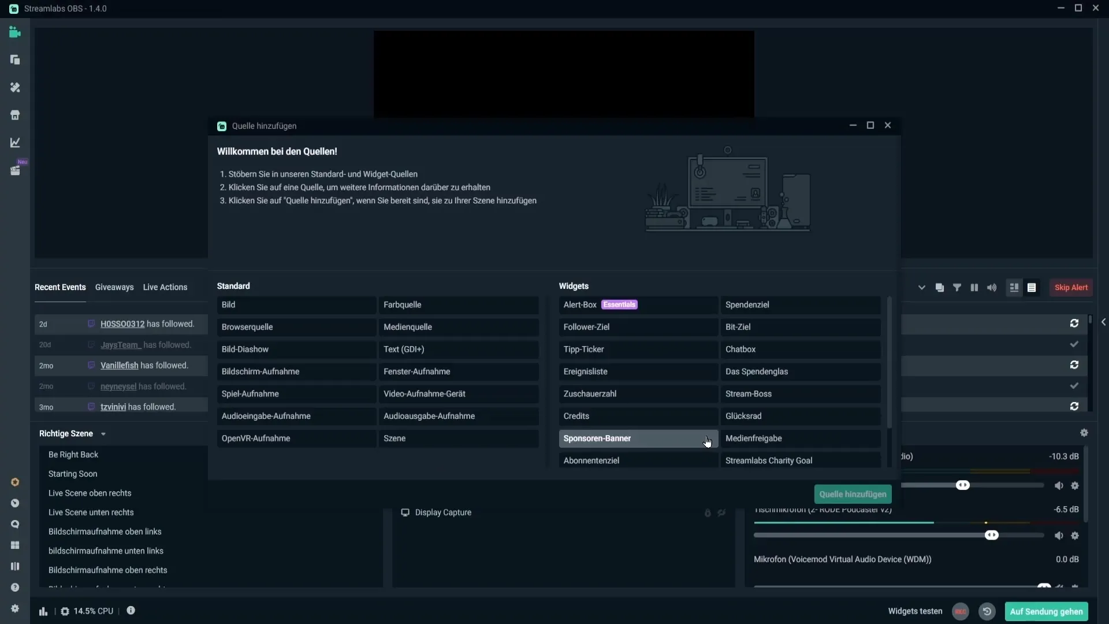1109x624 pixels.
Task: Click the info circle icon in footer
Action: pos(131,611)
